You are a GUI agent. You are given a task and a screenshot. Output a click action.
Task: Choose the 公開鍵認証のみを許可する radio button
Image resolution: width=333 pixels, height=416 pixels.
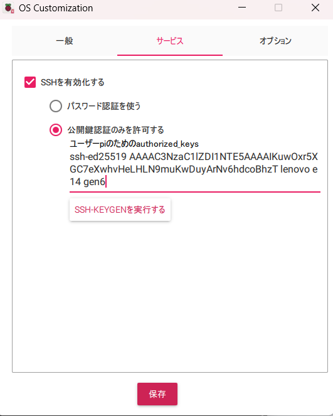(56, 130)
